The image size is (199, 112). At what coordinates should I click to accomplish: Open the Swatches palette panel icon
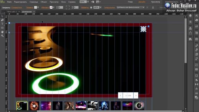click(197, 20)
